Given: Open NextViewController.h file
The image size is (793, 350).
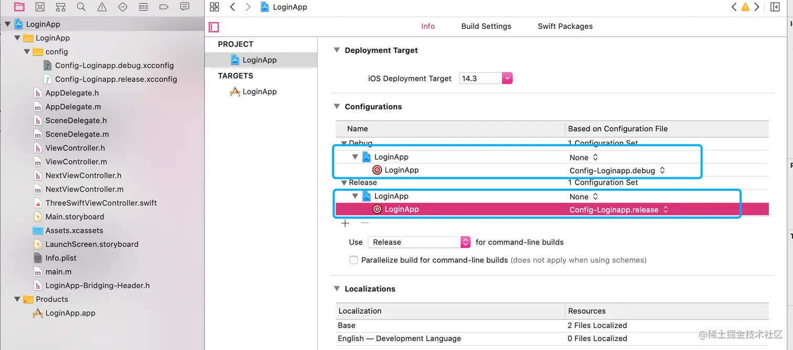Looking at the screenshot, I should point(83,175).
